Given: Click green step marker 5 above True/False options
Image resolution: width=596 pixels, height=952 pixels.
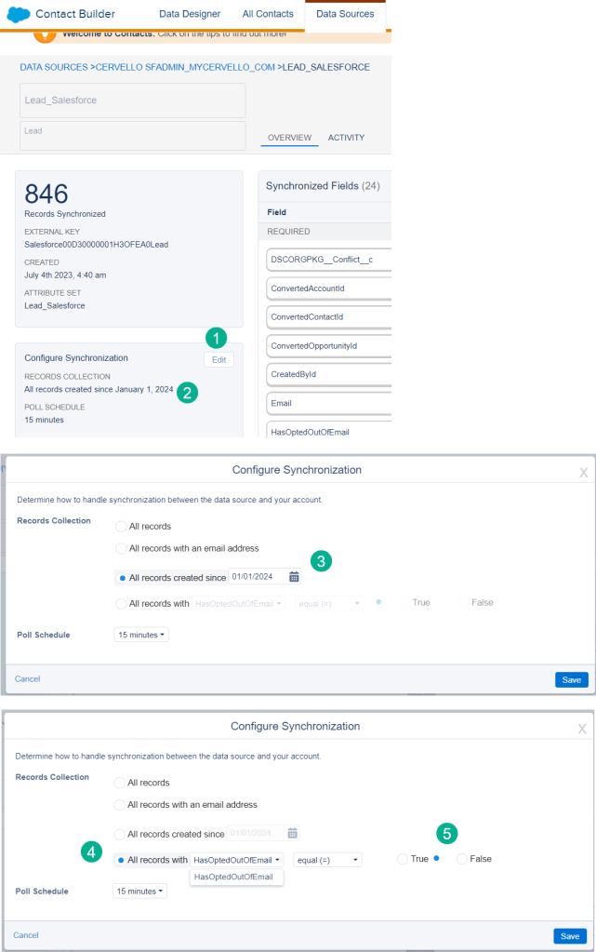Looking at the screenshot, I should [x=449, y=834].
